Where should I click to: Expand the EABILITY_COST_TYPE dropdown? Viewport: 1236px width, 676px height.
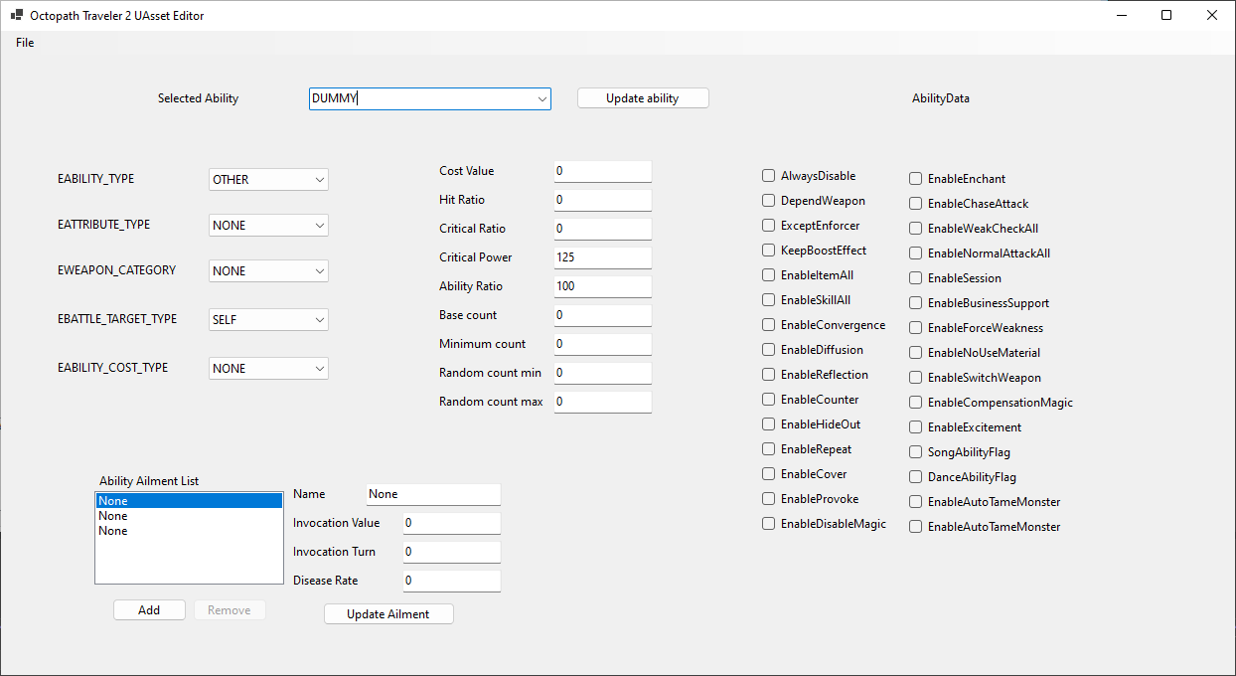[x=268, y=369]
